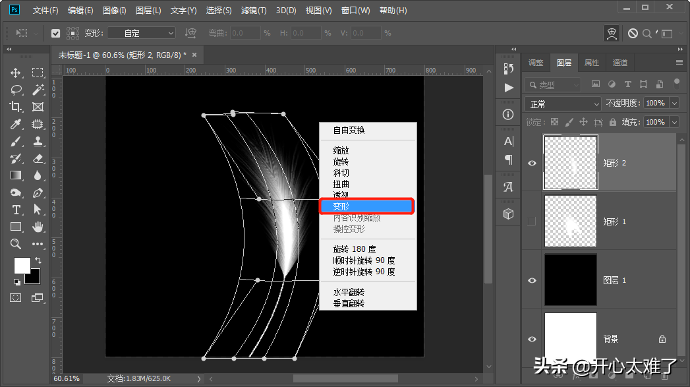Toggle the adjustment layer filter icon
The image size is (690, 387).
612,84
